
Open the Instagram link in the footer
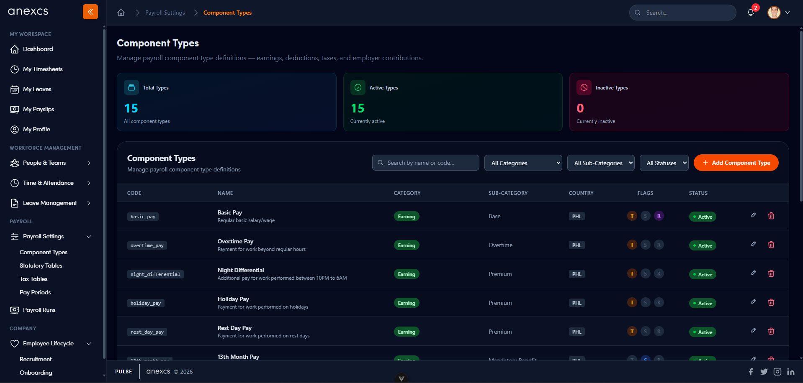(777, 372)
